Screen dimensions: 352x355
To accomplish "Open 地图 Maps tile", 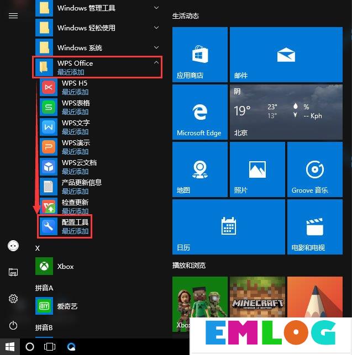I will click(x=200, y=169).
